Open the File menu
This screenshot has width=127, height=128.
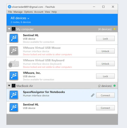(x=10, y=12)
